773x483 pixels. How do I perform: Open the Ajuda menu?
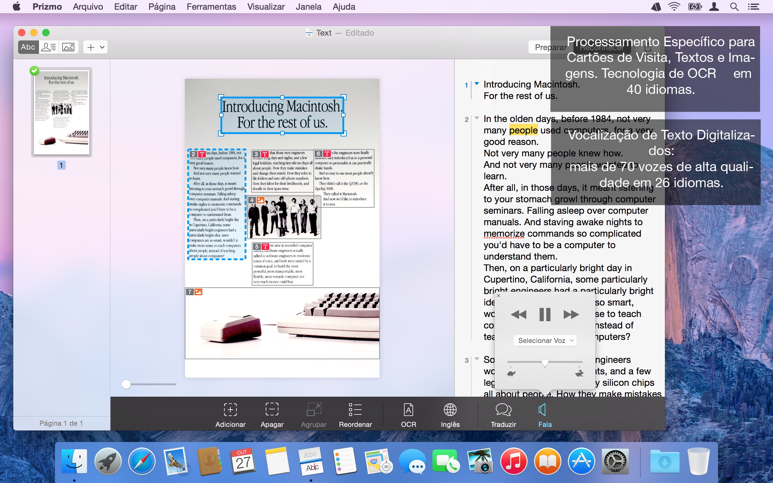(x=344, y=7)
